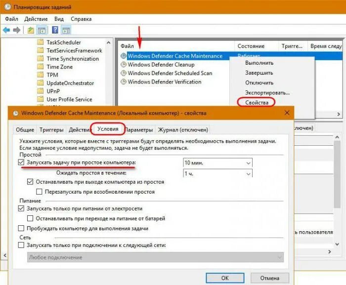Click the Forward arrow toolbar icon

pyautogui.click(x=17, y=30)
